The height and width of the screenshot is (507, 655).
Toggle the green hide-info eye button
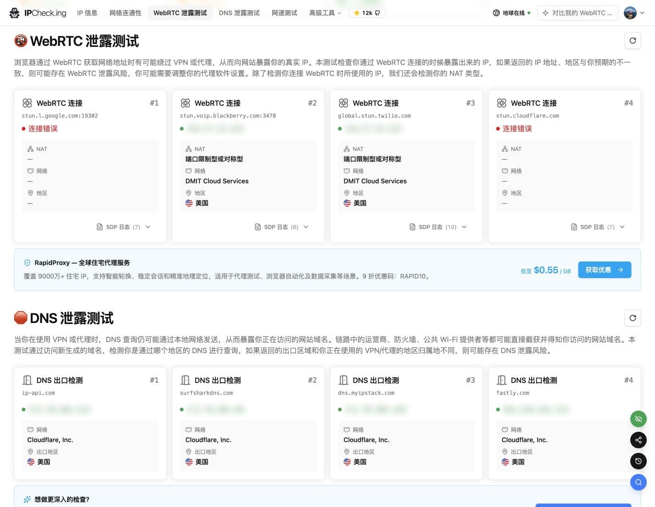[x=638, y=418]
